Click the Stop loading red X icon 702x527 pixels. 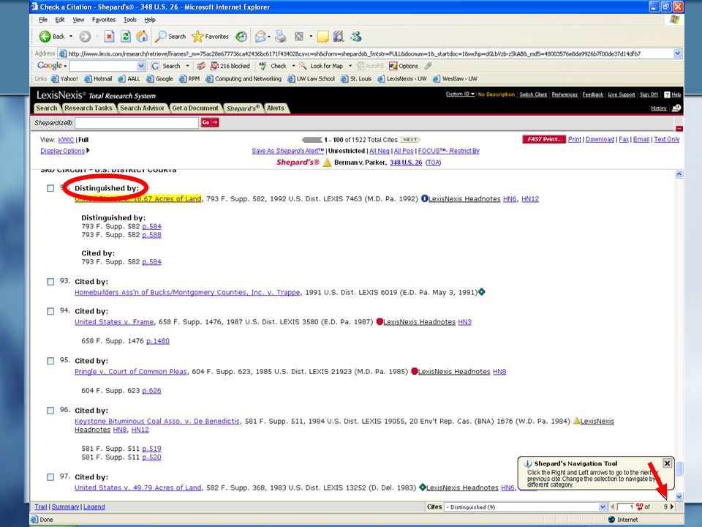[109, 37]
